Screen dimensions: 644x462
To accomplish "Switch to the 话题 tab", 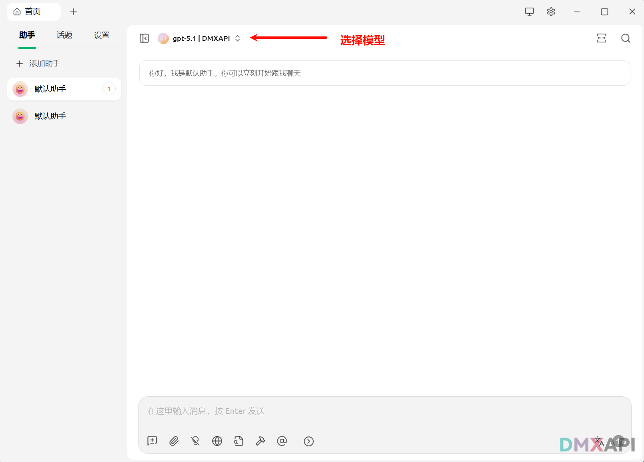I will [x=64, y=35].
